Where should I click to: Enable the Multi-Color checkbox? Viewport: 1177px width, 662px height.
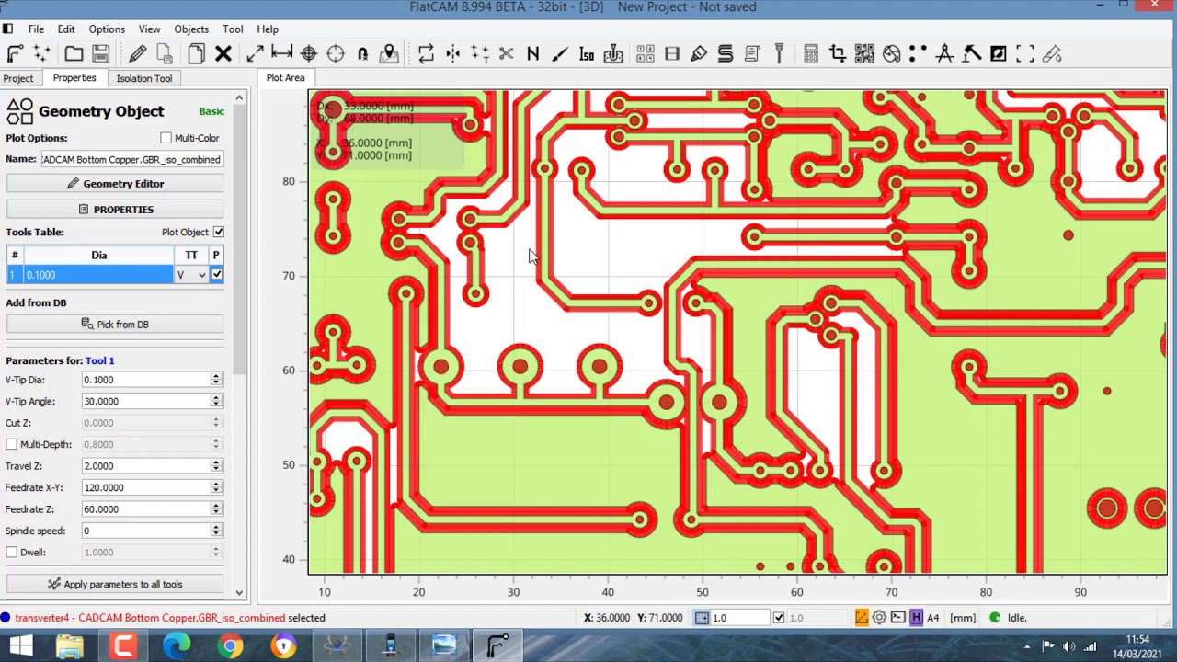coord(166,138)
